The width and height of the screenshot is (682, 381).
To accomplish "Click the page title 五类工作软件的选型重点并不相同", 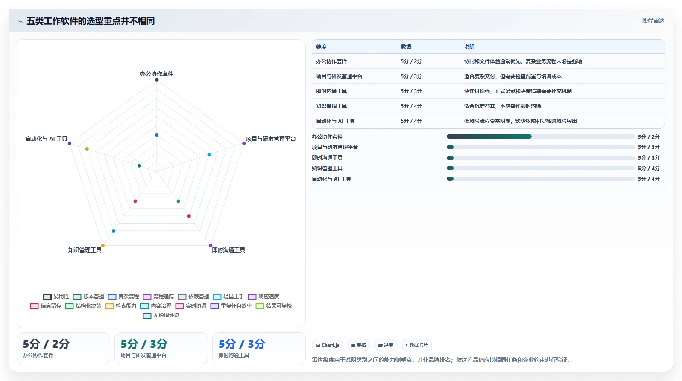I will [x=91, y=21].
